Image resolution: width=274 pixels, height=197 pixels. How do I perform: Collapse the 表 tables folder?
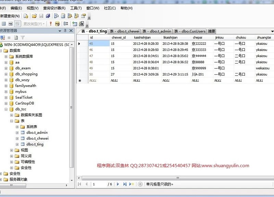[x=12, y=121]
